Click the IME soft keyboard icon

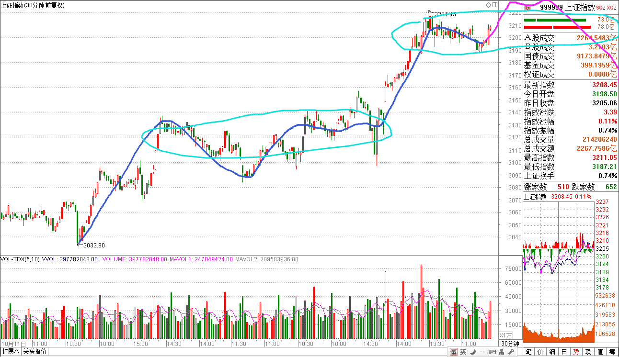coord(492,352)
